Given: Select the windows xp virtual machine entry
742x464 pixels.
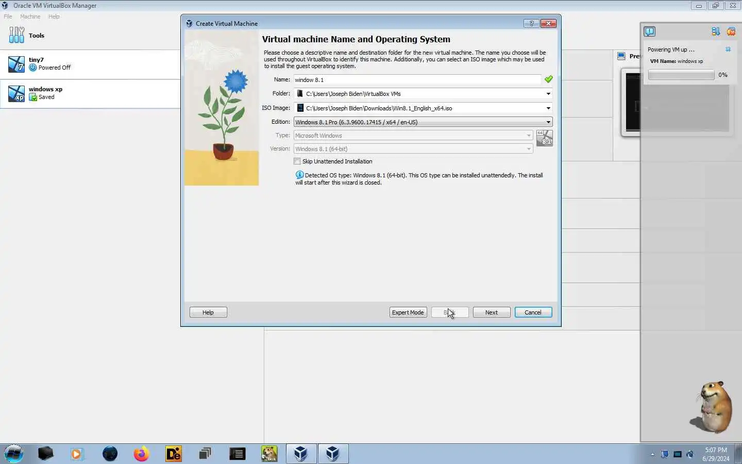Looking at the screenshot, I should click(x=90, y=94).
